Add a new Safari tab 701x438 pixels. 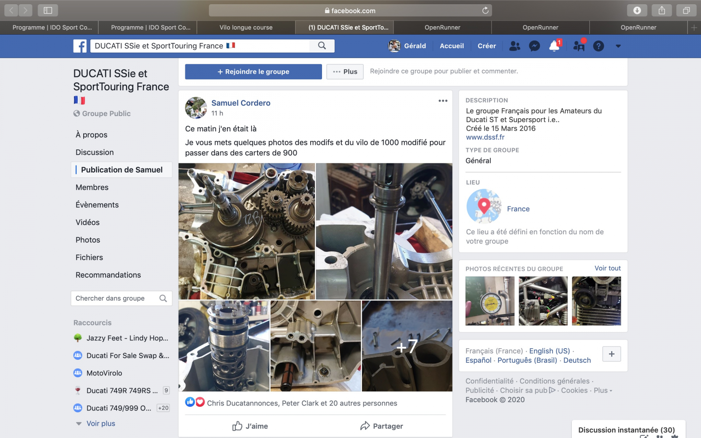[x=694, y=27]
